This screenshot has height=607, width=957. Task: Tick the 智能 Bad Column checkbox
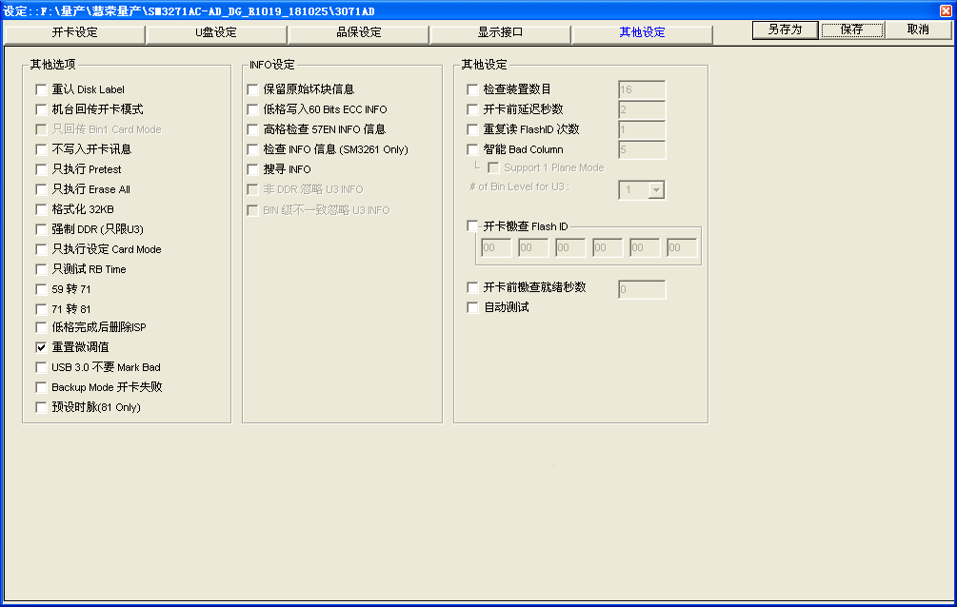click(472, 149)
